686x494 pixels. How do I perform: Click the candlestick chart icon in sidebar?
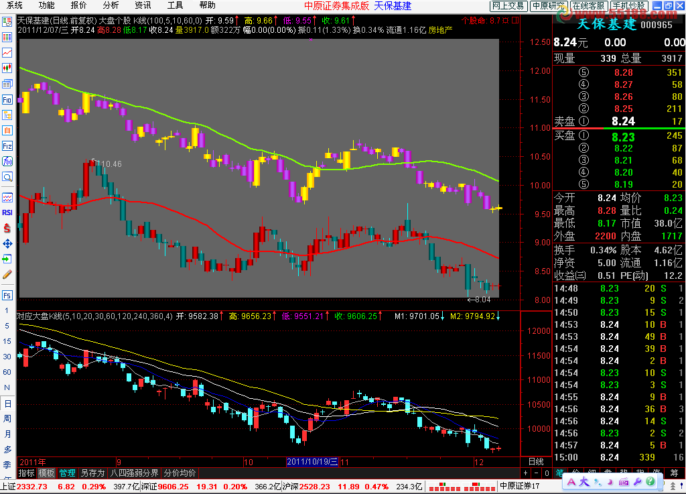coord(7,68)
